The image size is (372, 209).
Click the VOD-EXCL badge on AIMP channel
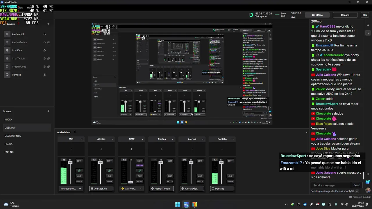point(139,165)
